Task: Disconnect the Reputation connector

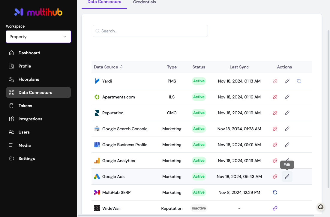Action: pyautogui.click(x=275, y=113)
